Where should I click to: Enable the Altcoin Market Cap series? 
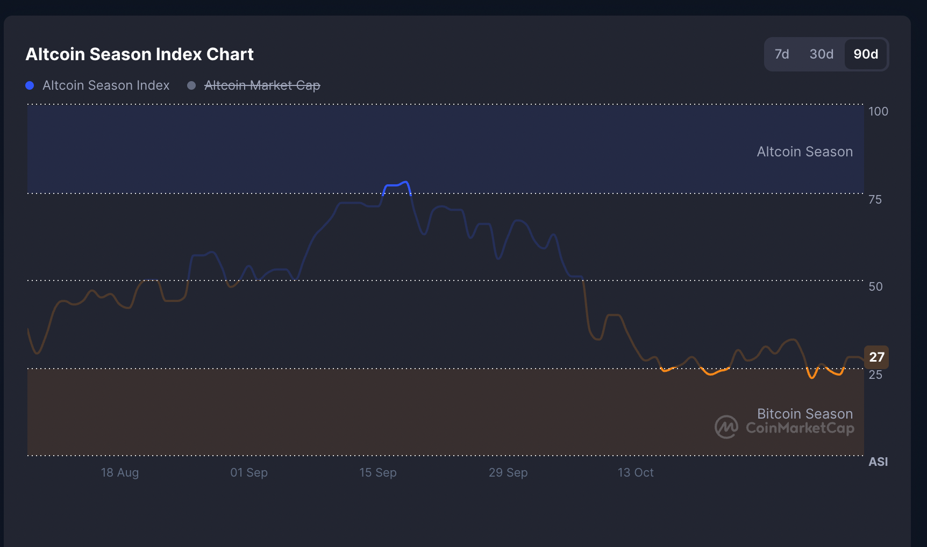tap(262, 85)
